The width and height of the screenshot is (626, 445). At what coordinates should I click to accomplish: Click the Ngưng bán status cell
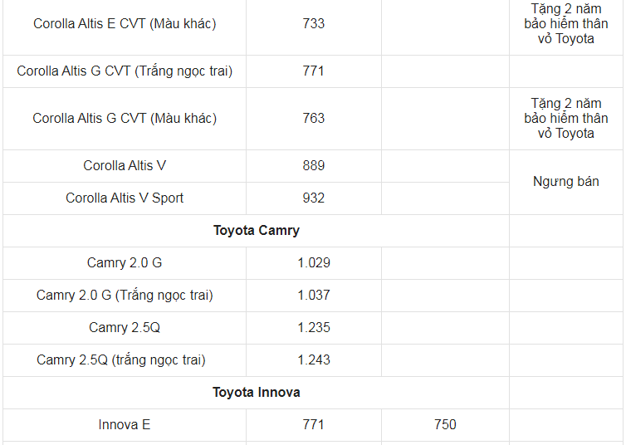tap(566, 182)
